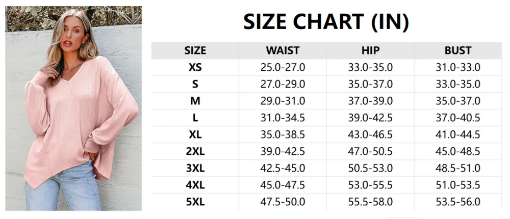
Task: Select bust value 53.5-56.0 for 5XL
Action: click(457, 202)
